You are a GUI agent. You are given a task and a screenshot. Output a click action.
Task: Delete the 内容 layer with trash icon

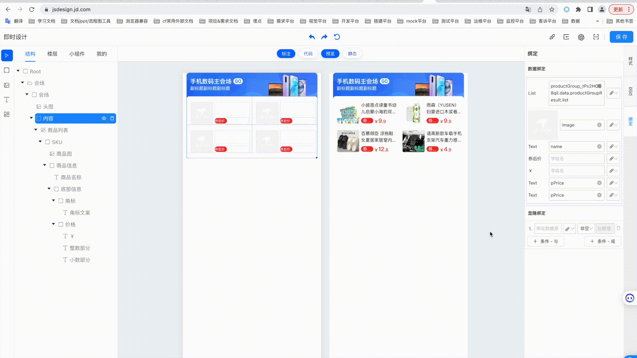click(112, 118)
